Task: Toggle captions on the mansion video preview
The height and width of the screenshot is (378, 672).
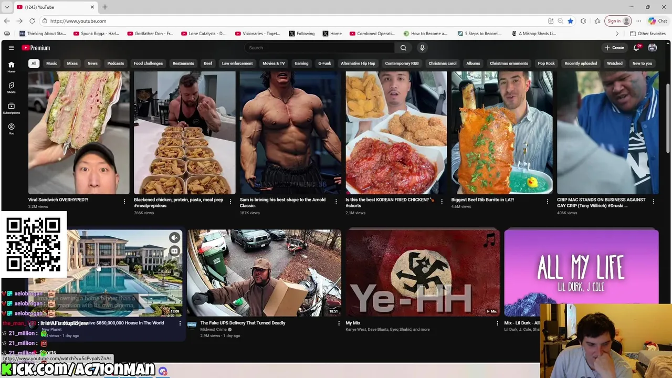Action: [174, 251]
